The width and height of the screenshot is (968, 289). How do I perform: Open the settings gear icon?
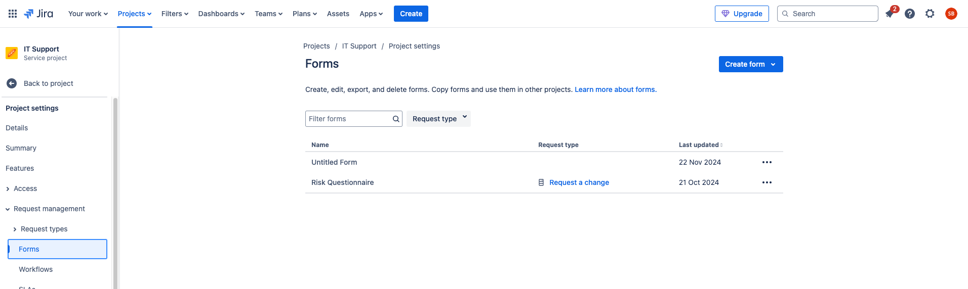(930, 14)
